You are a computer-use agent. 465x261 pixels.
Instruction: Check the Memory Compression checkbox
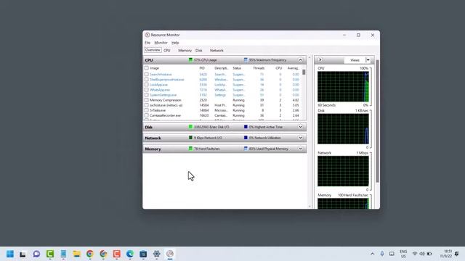tap(147, 100)
